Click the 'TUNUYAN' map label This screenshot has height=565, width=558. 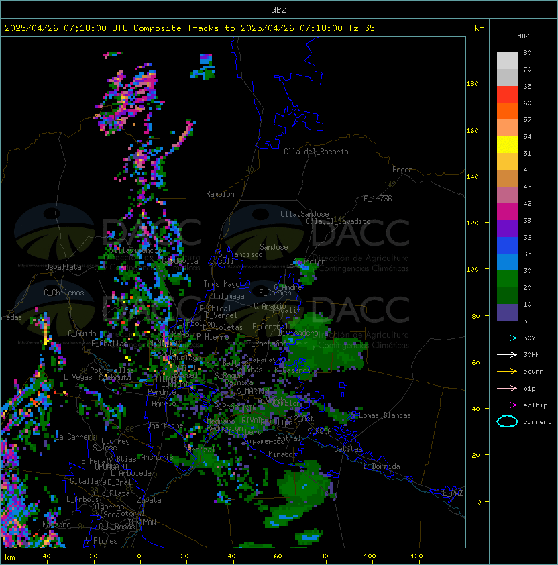coord(142,523)
